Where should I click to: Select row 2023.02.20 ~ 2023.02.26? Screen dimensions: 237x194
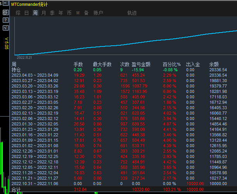point(35,108)
